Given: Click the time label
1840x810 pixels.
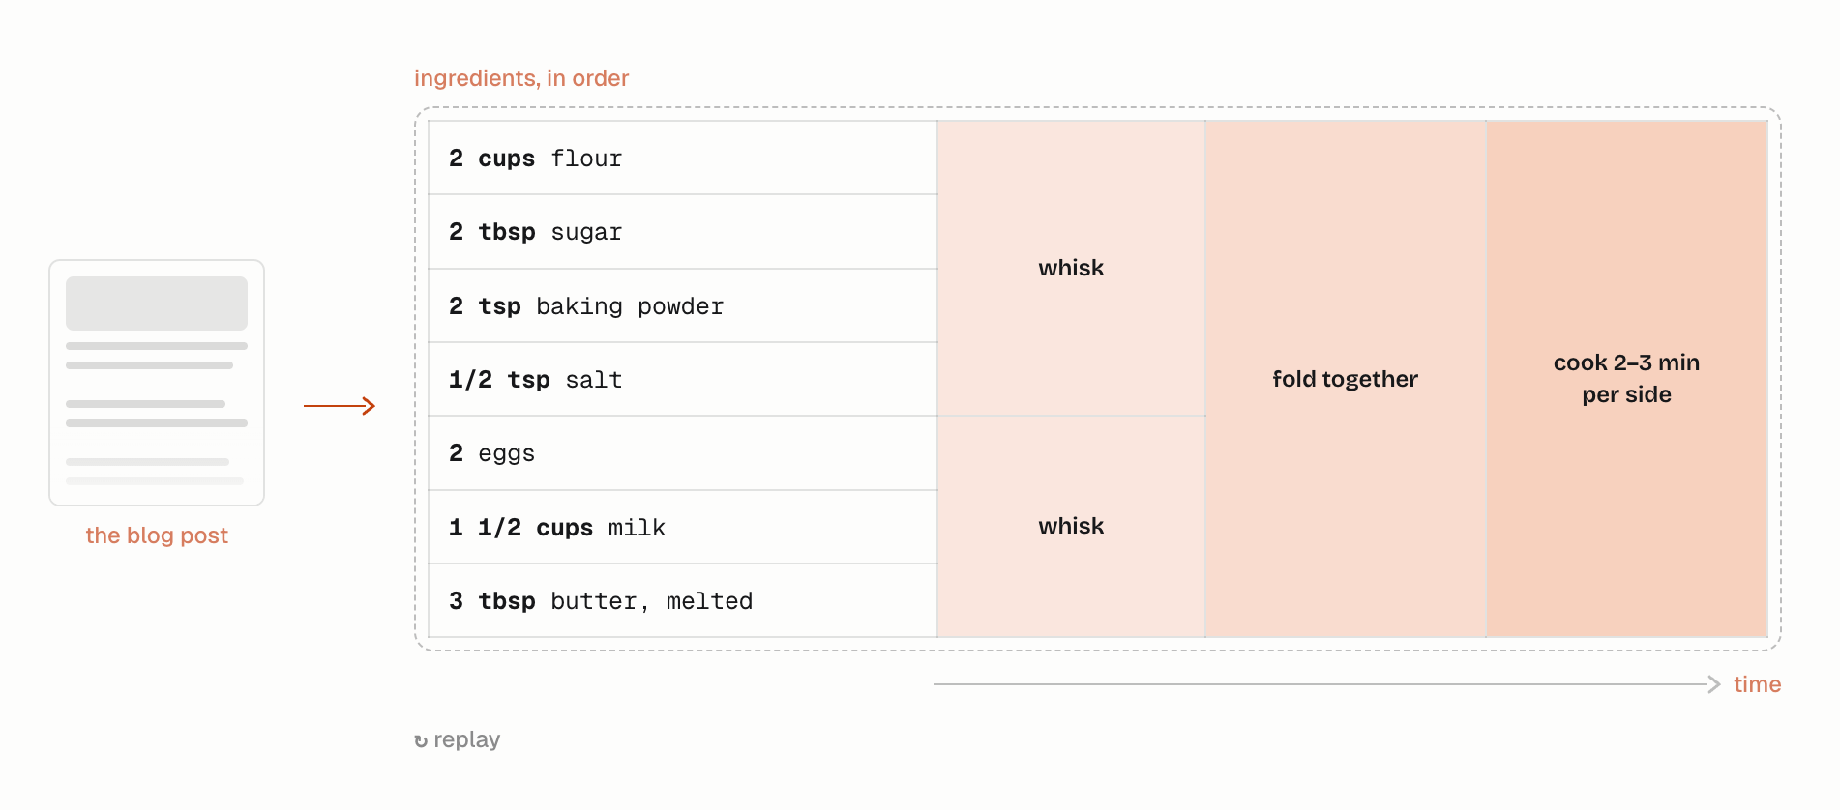Looking at the screenshot, I should pyautogui.click(x=1757, y=684).
